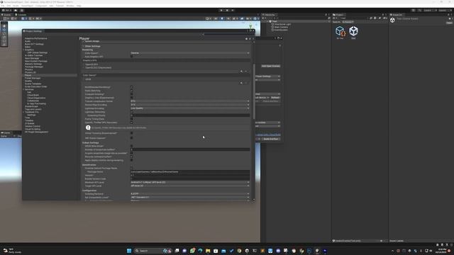The width and height of the screenshot is (454, 255).
Task: Open Windows Start menu
Action: click(x=129, y=251)
